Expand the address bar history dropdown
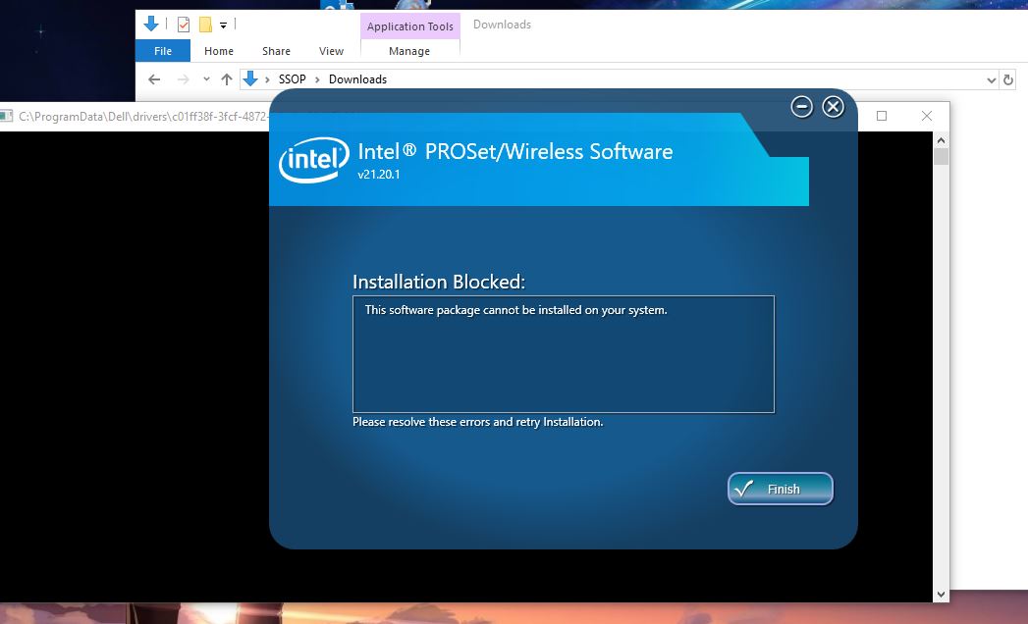 pos(991,80)
